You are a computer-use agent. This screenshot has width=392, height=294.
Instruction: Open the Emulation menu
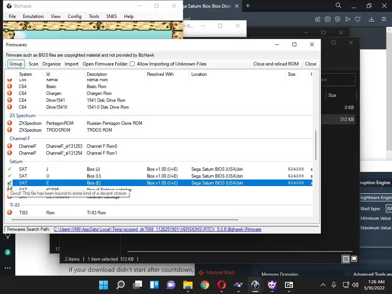[x=33, y=16]
